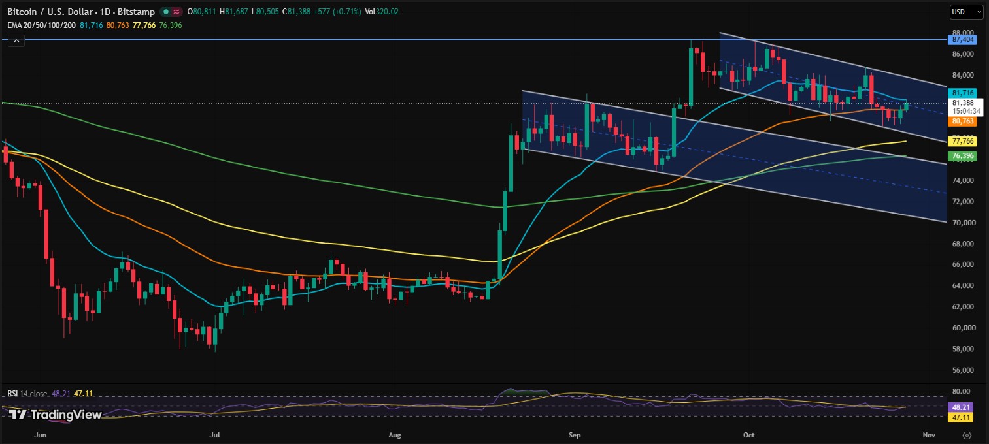This screenshot has width=989, height=444.
Task: Click the 64,000 price scale label
Action: click(964, 286)
